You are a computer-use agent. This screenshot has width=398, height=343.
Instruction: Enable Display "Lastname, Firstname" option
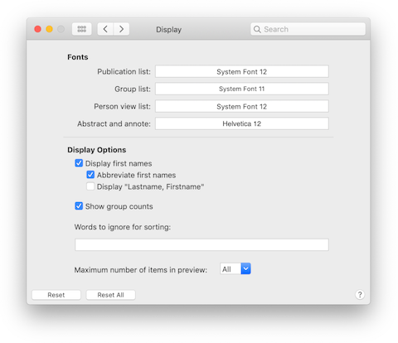(90, 186)
